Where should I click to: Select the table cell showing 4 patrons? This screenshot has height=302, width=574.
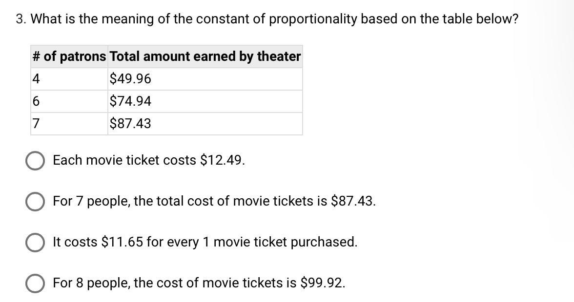[69, 78]
